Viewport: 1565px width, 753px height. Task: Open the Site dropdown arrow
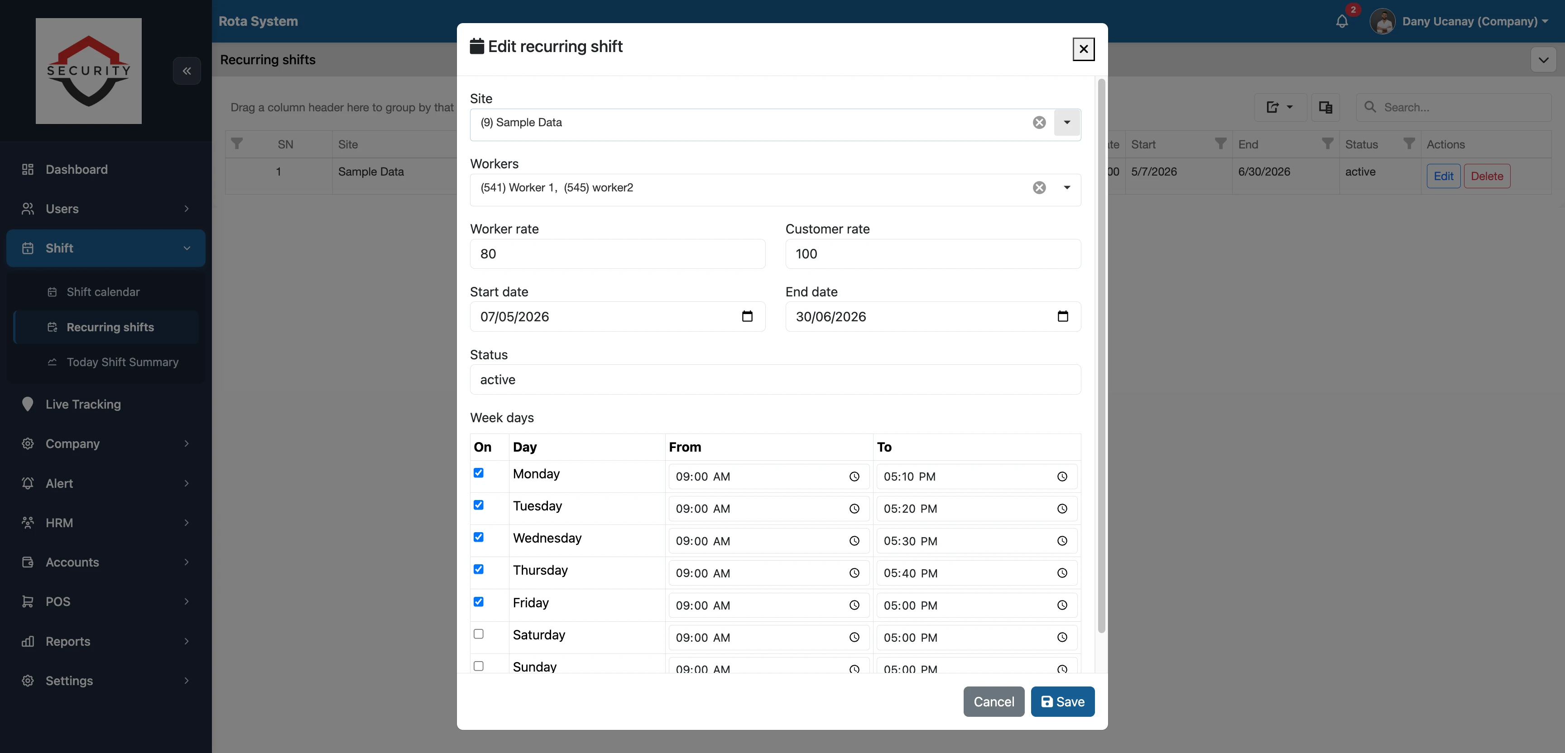1067,123
